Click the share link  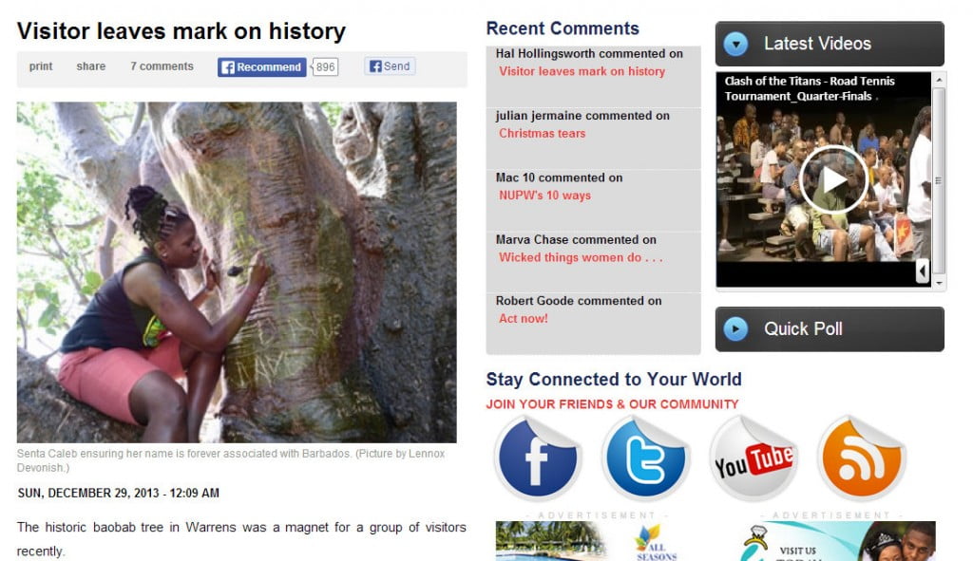point(91,66)
